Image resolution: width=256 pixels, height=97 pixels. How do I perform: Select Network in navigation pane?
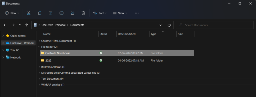click(x=15, y=57)
